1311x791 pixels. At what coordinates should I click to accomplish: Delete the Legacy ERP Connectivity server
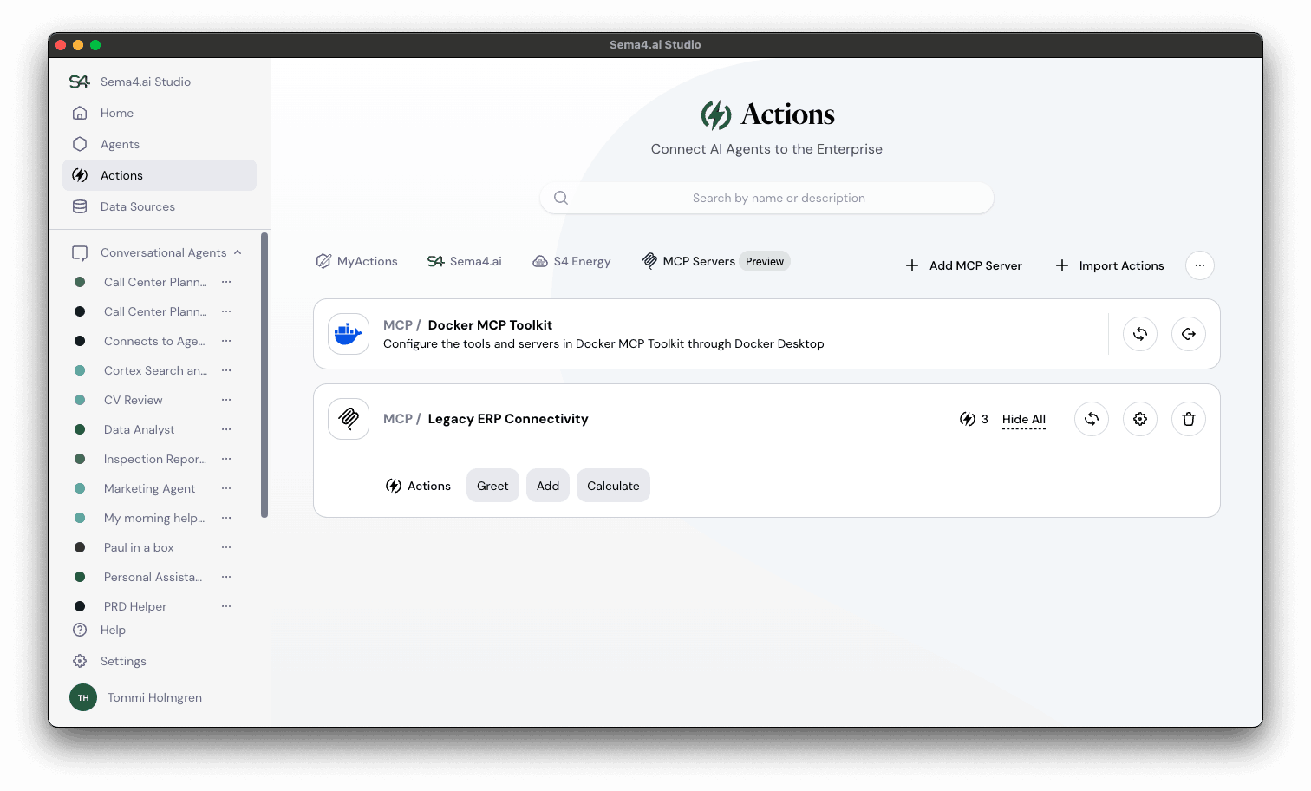(x=1188, y=419)
